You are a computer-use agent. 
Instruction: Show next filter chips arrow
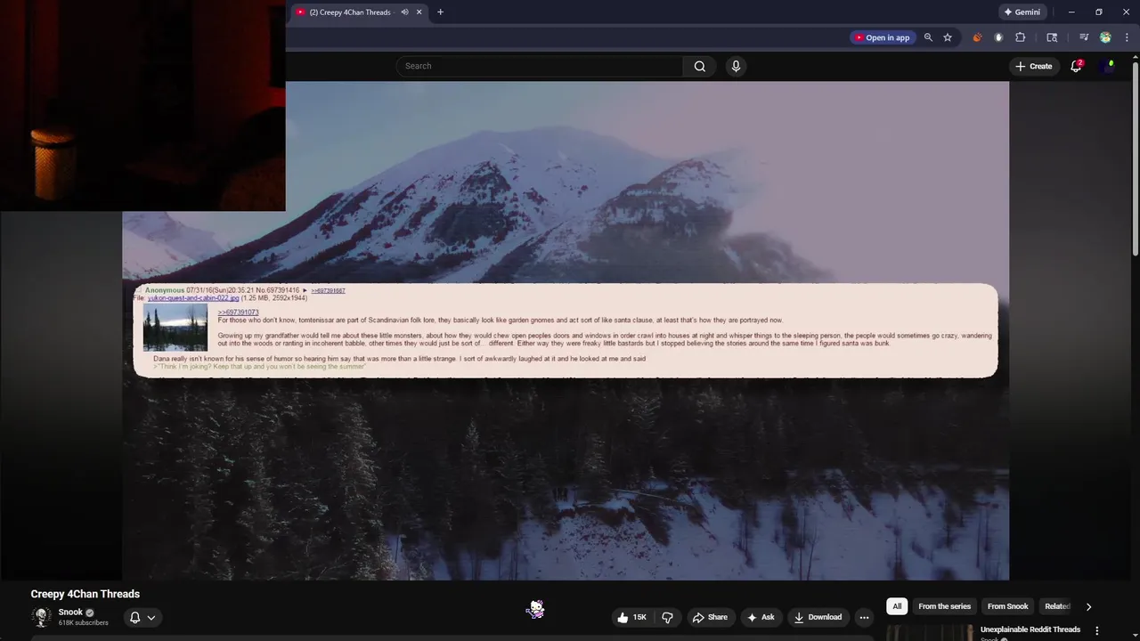[1088, 606]
